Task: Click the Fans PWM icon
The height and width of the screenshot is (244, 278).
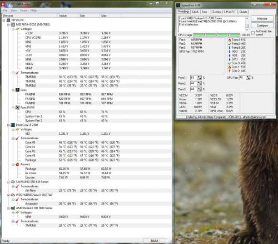Action: point(17,108)
